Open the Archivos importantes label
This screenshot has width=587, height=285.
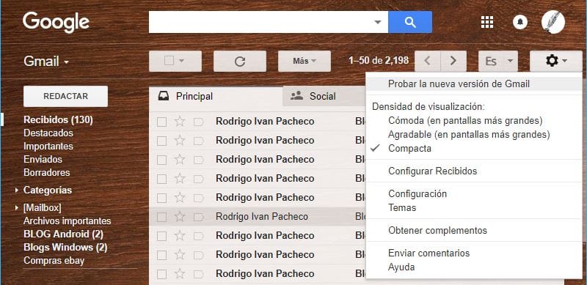(x=67, y=221)
